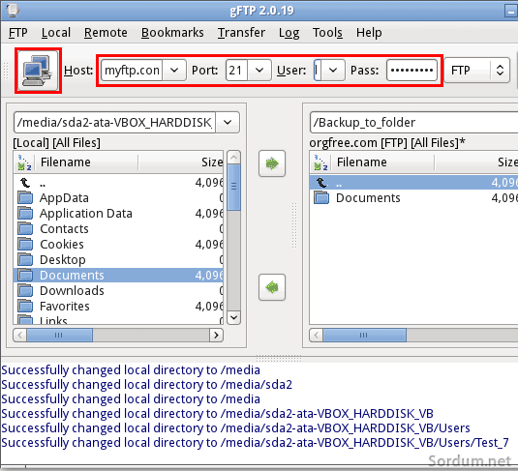The height and width of the screenshot is (471, 518).
Task: Click the Cookies folder icon
Action: [x=25, y=245]
